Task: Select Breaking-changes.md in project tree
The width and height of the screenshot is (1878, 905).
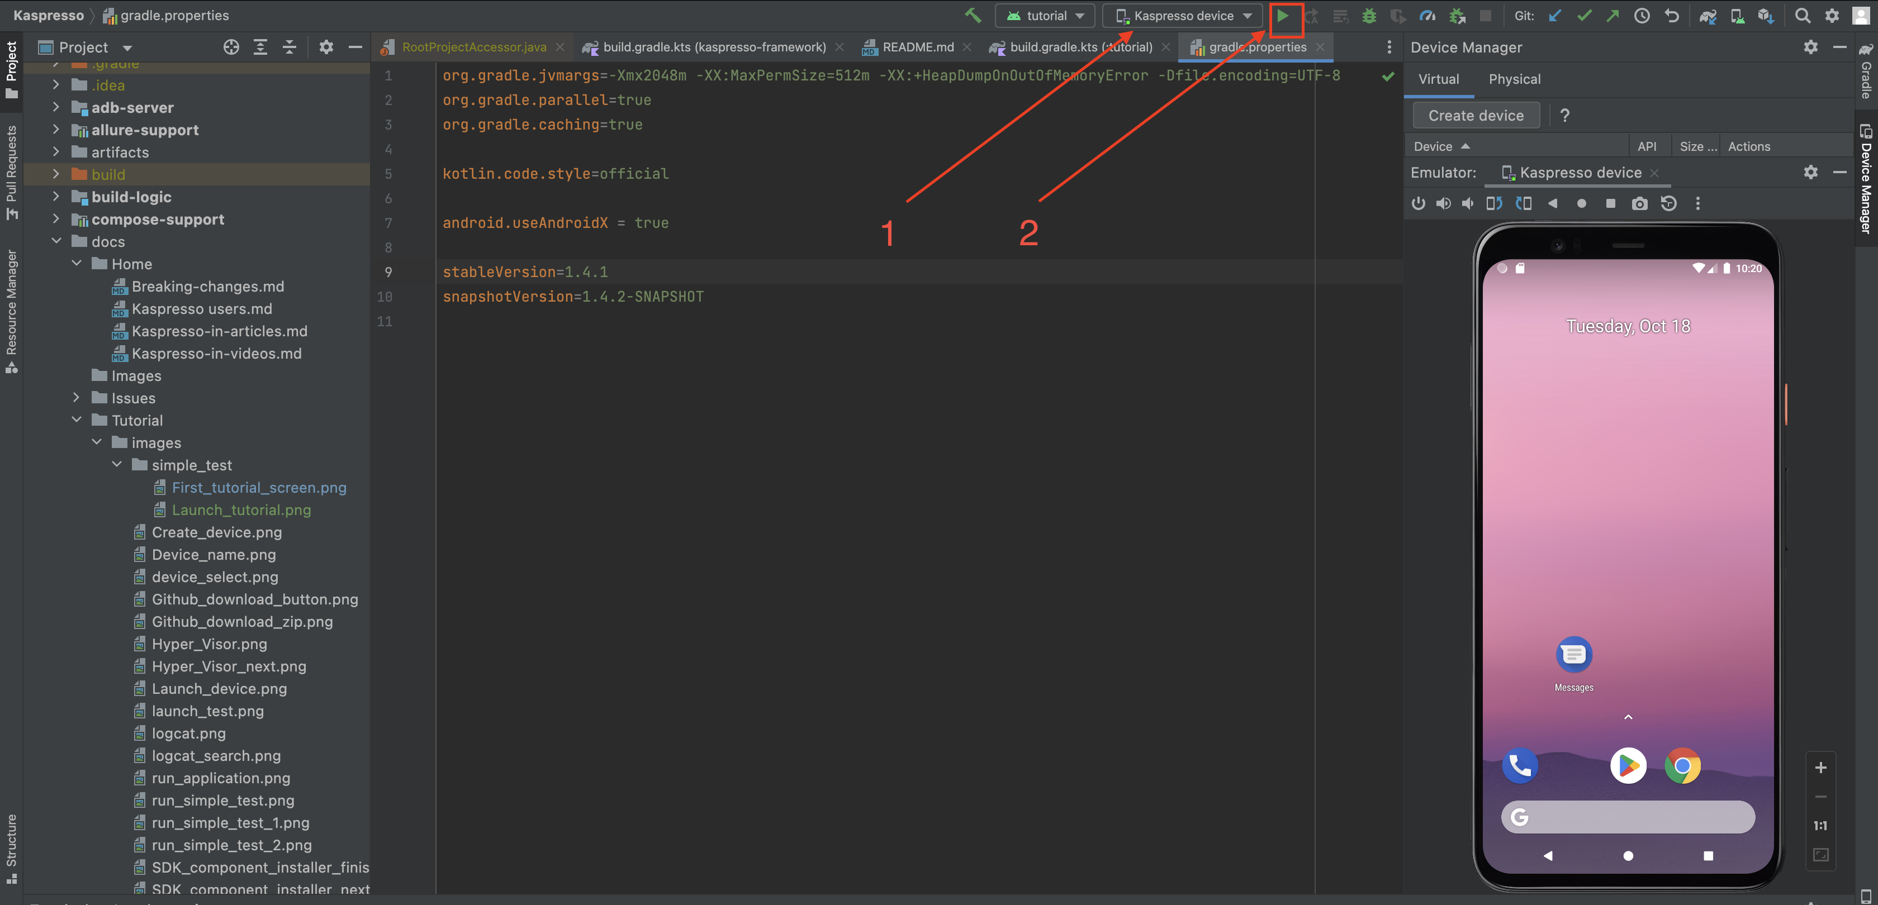Action: pyautogui.click(x=207, y=287)
